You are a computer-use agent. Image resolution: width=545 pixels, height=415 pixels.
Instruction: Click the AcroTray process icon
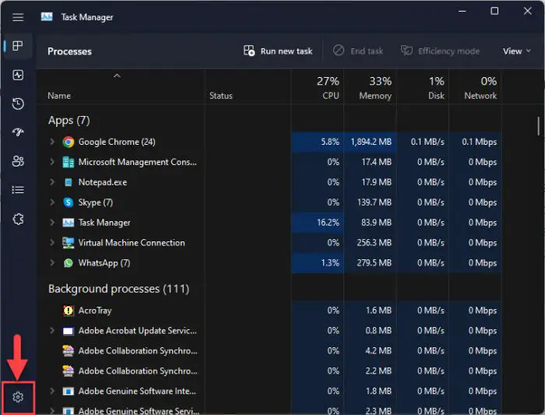[69, 311]
